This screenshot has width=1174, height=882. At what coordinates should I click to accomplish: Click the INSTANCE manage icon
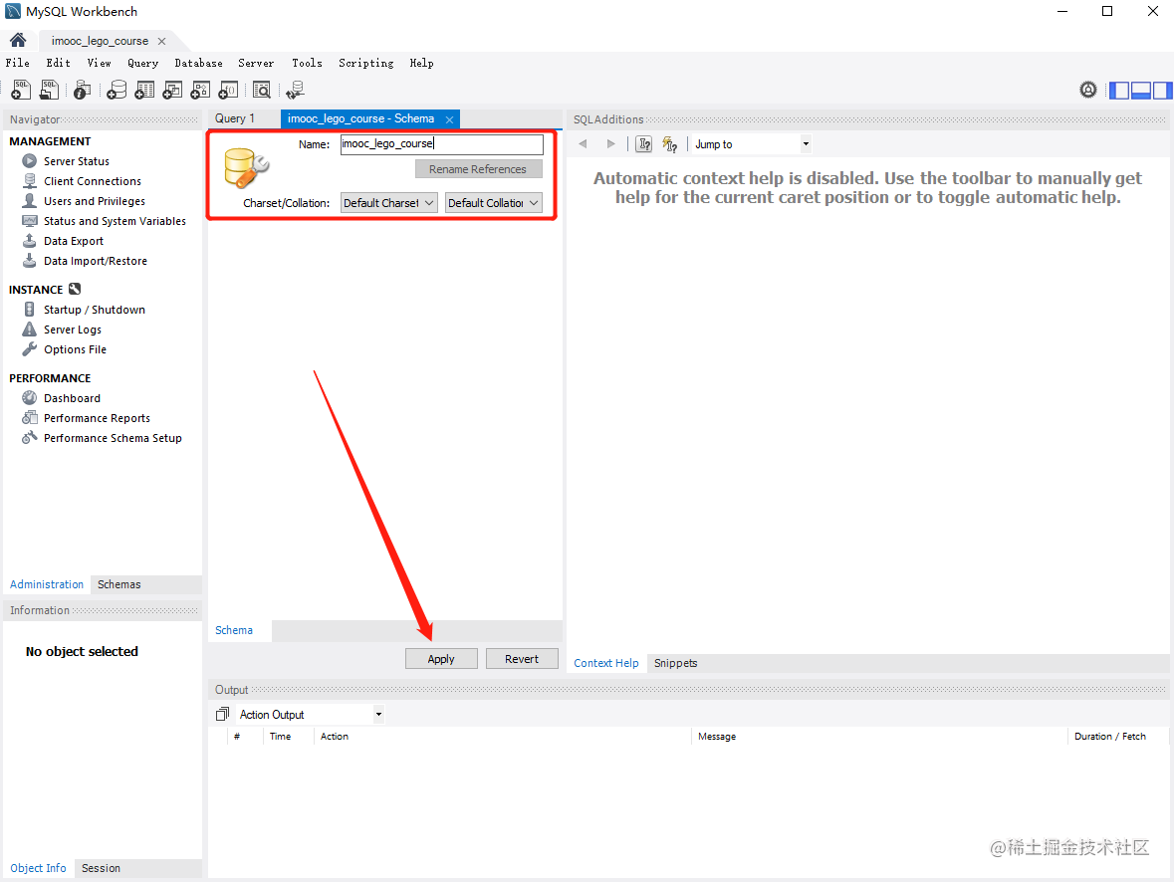(74, 289)
